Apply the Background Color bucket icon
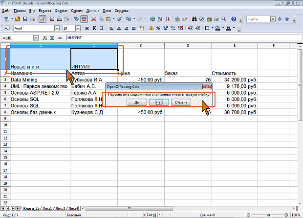303x218 pixels. tap(218, 28)
